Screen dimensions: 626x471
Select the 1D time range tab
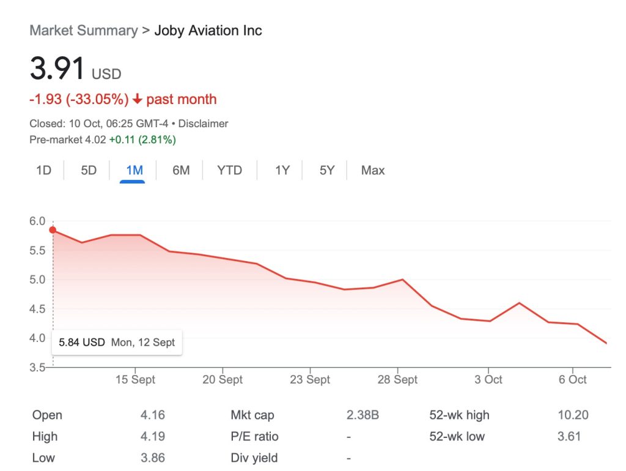click(43, 170)
